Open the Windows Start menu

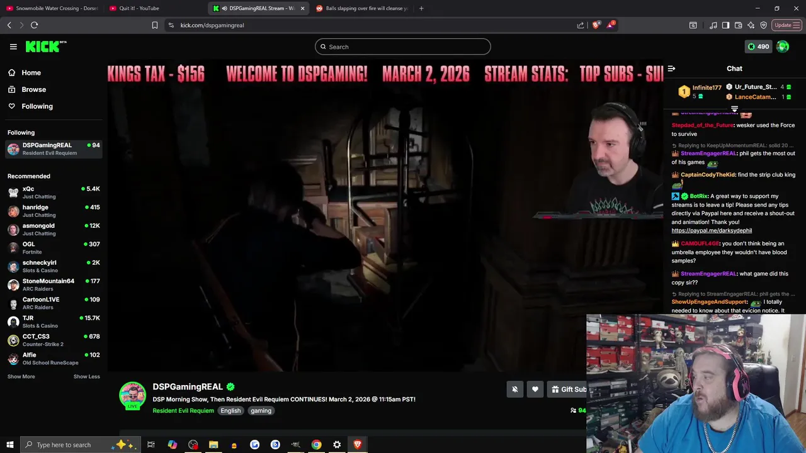pyautogui.click(x=9, y=445)
